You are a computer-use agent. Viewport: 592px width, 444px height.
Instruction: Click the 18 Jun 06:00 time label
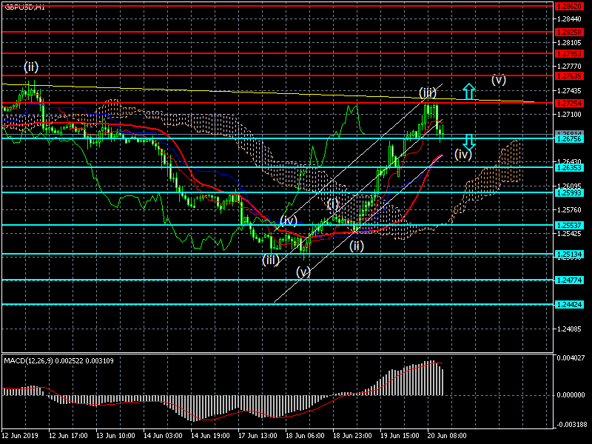pos(305,435)
